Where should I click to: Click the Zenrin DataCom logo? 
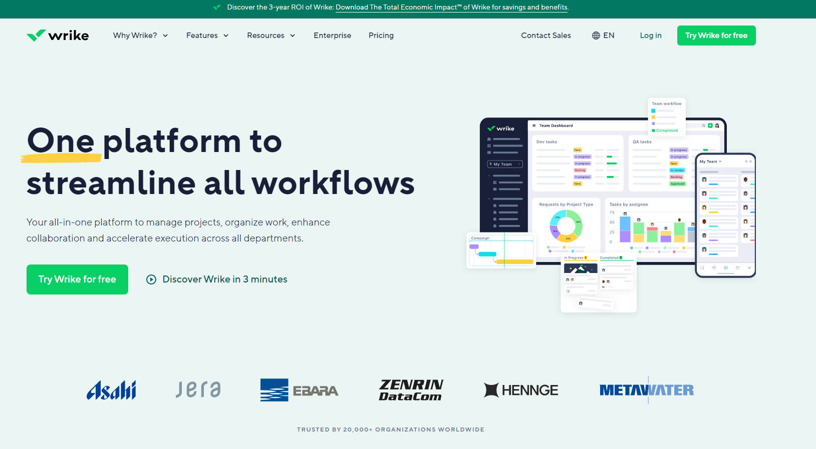point(411,390)
